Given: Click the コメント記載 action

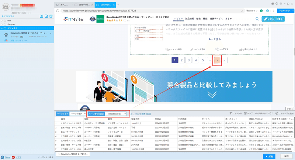Looking at the screenshot, I should (198, 50).
